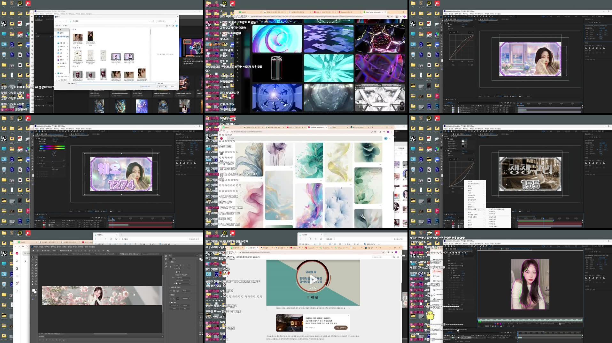Click the 지금 신청하기 button on the blog page

pyautogui.click(x=341, y=327)
